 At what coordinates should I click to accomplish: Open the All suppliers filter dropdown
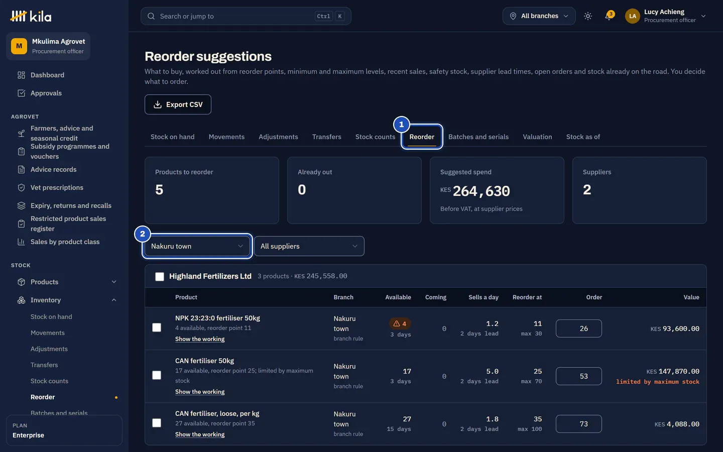tap(309, 246)
